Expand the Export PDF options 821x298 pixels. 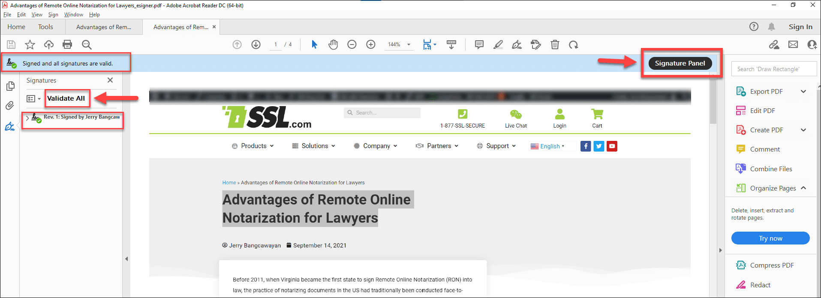pos(803,91)
